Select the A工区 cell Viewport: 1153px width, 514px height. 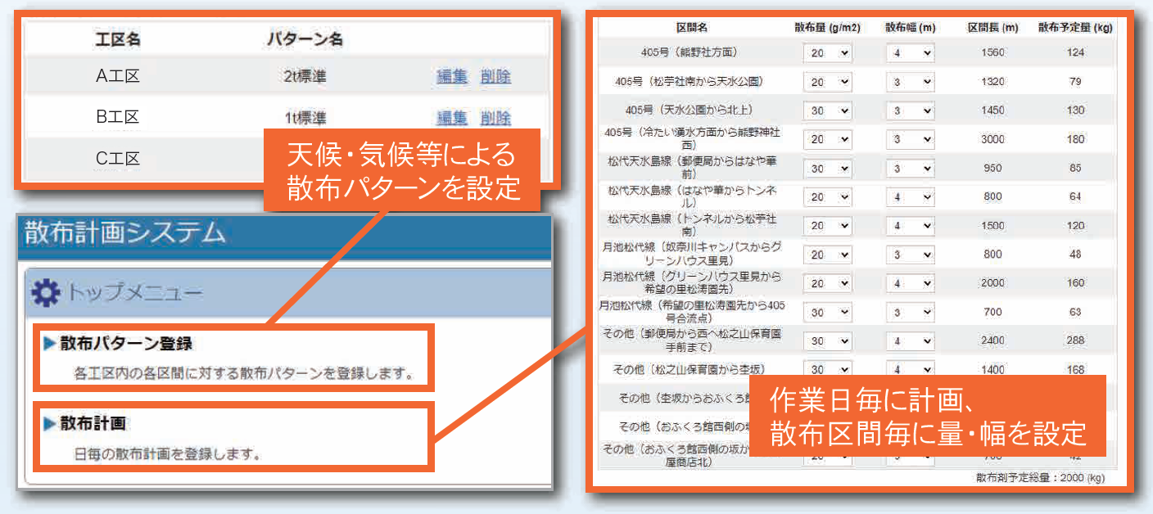tap(118, 77)
